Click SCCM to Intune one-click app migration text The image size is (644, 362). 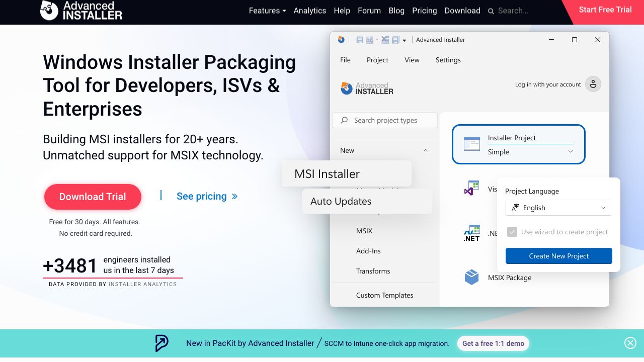(387, 343)
